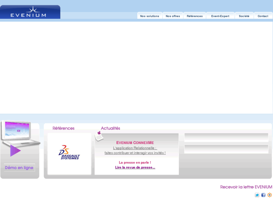The height and width of the screenshot is (205, 273).
Task: Click Recevoir la lettre EVENIUM link
Action: coord(246,187)
